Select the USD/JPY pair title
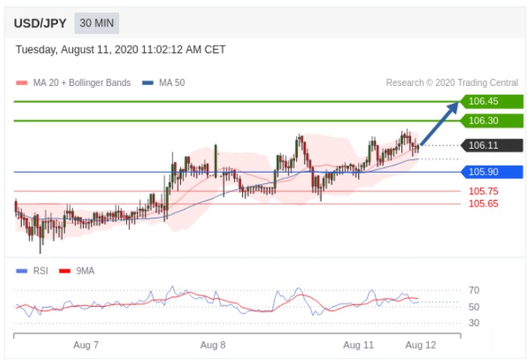Image resolution: width=531 pixels, height=363 pixels. pyautogui.click(x=40, y=23)
